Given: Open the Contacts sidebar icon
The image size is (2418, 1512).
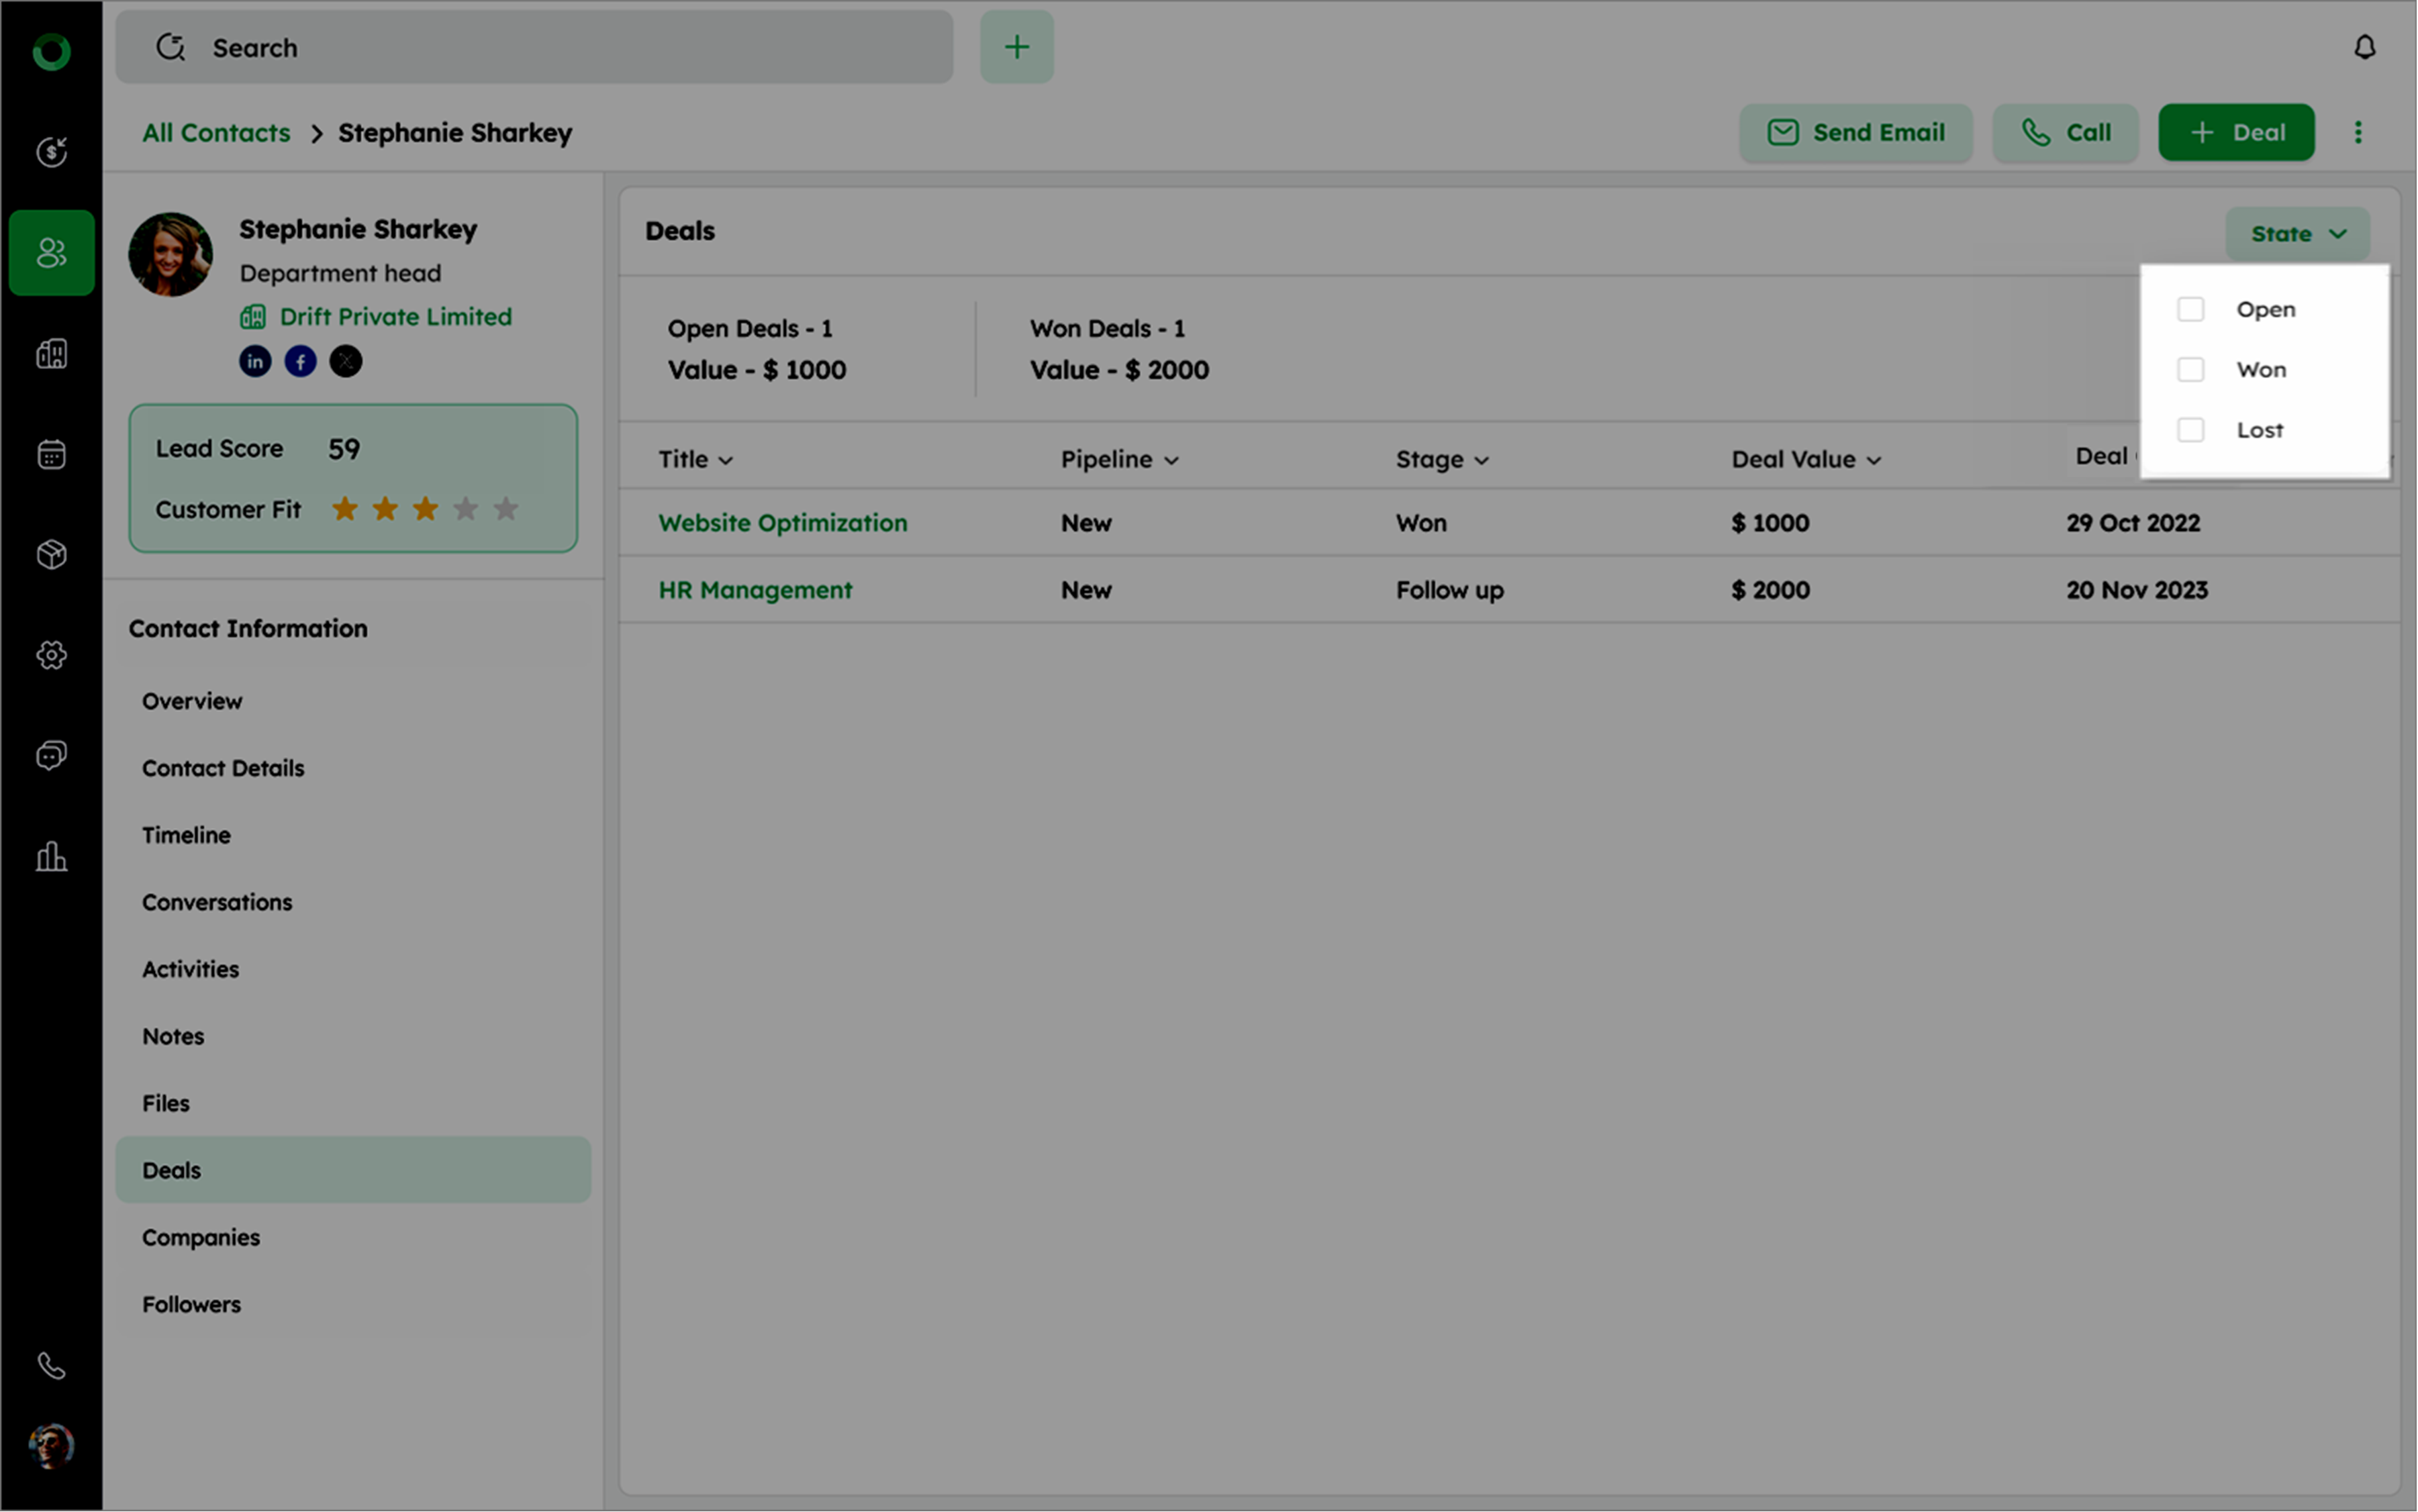Looking at the screenshot, I should 51,253.
